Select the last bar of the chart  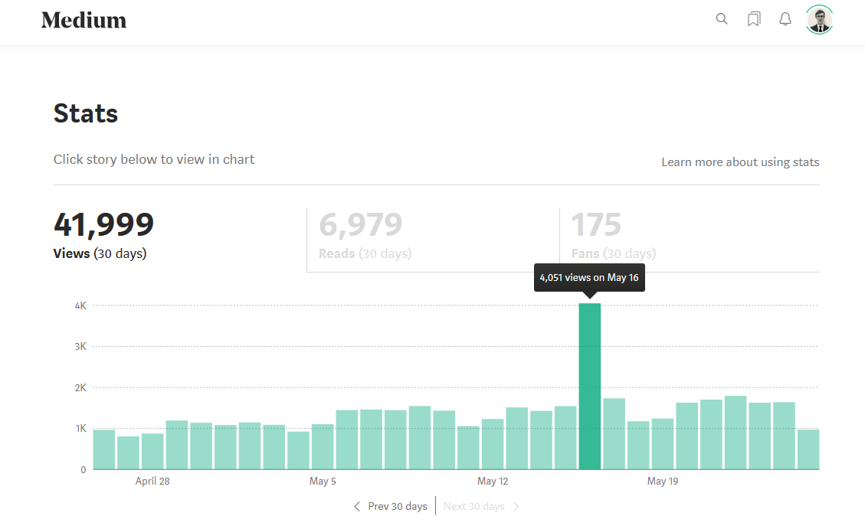pos(808,449)
